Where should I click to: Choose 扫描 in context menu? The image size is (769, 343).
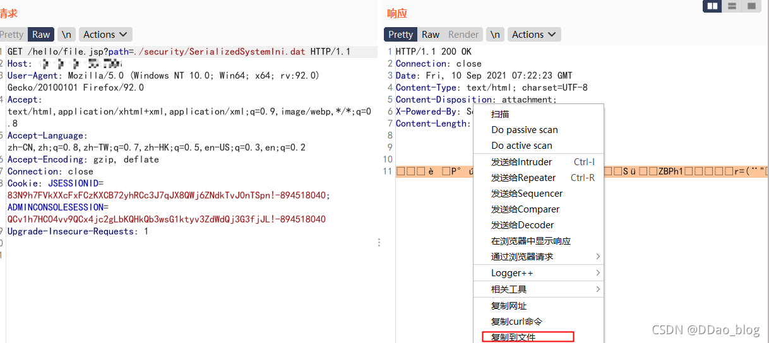[539, 114]
